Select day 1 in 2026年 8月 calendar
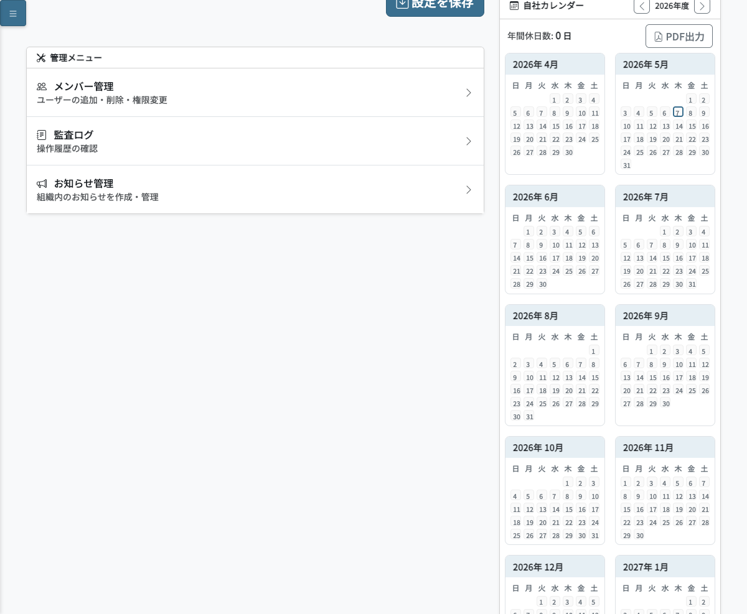 pos(594,351)
